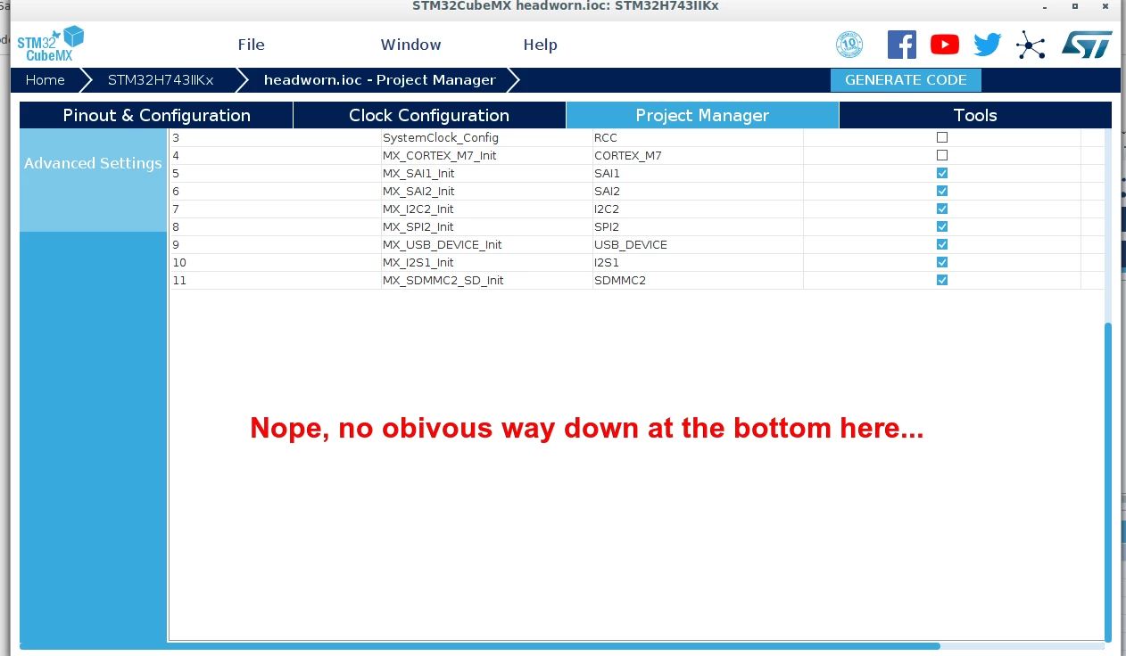Screen dimensions: 1126x656
Task: Open the ST company logo link
Action: tap(1087, 45)
